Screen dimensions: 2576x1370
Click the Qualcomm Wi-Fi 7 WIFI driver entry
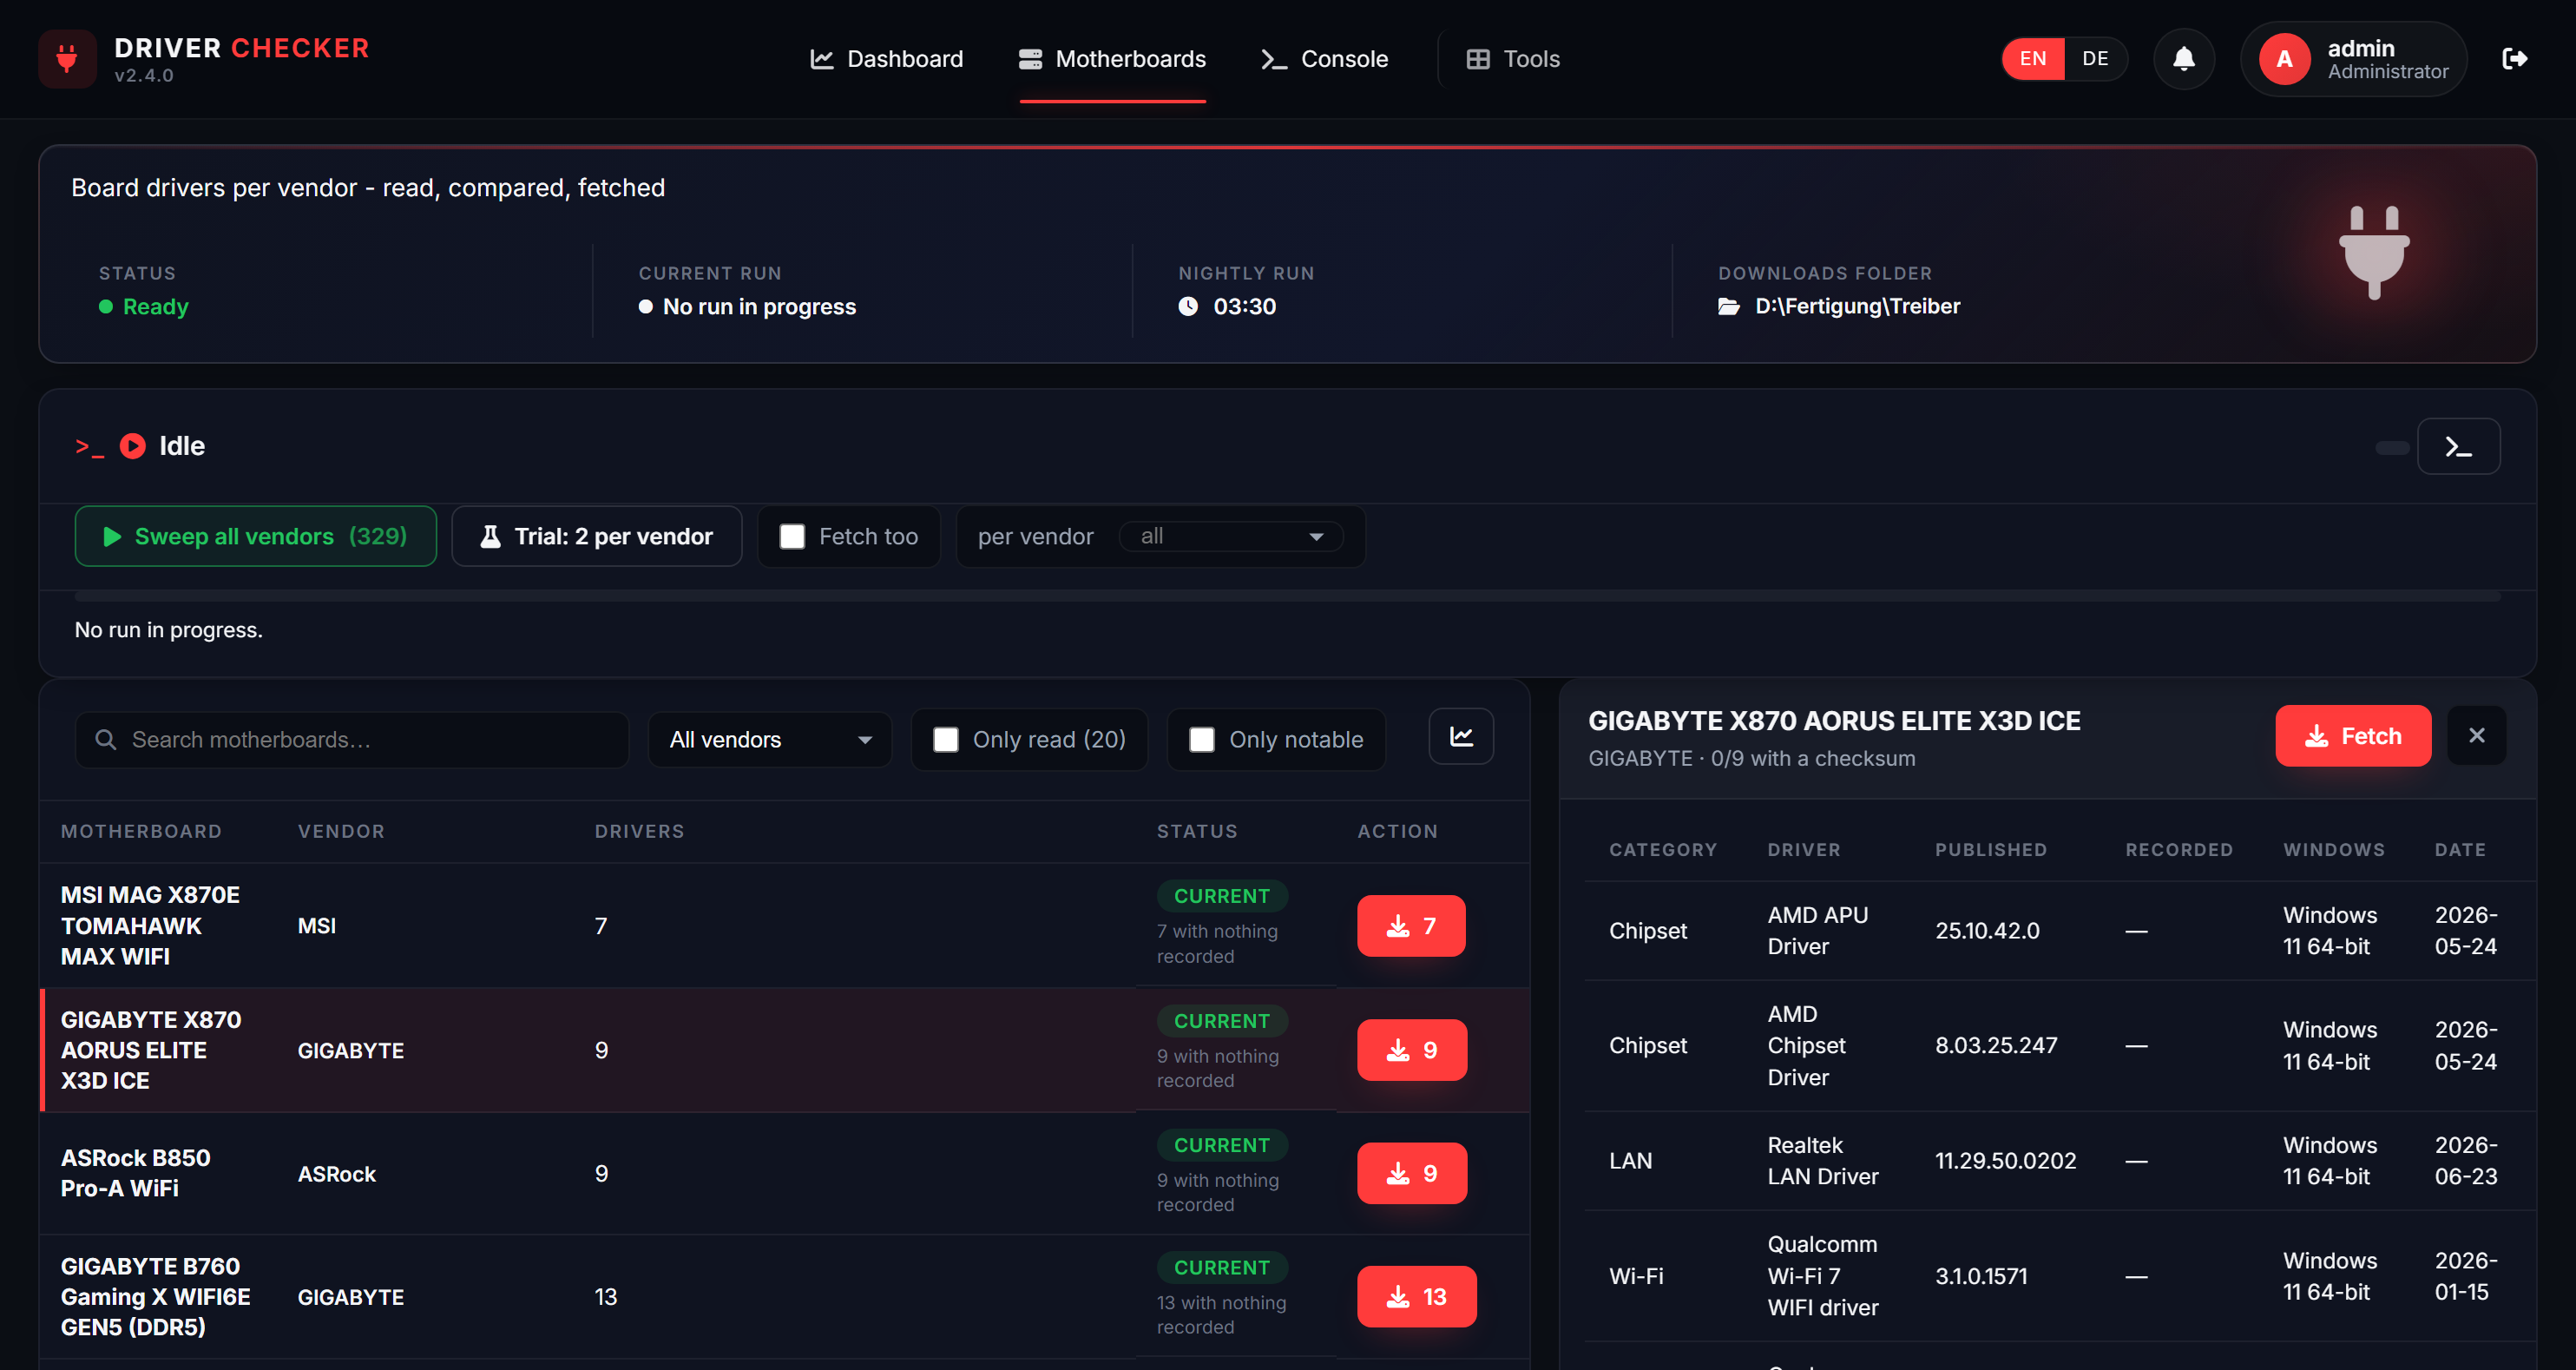1822,1276
